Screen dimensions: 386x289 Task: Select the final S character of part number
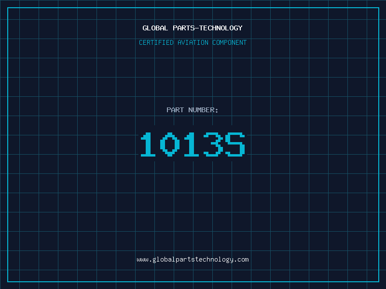pyautogui.click(x=235, y=144)
